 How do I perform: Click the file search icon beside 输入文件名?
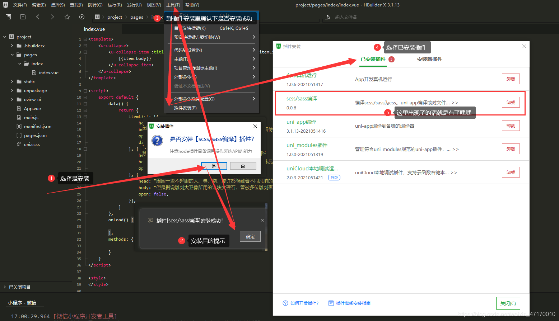(x=327, y=17)
